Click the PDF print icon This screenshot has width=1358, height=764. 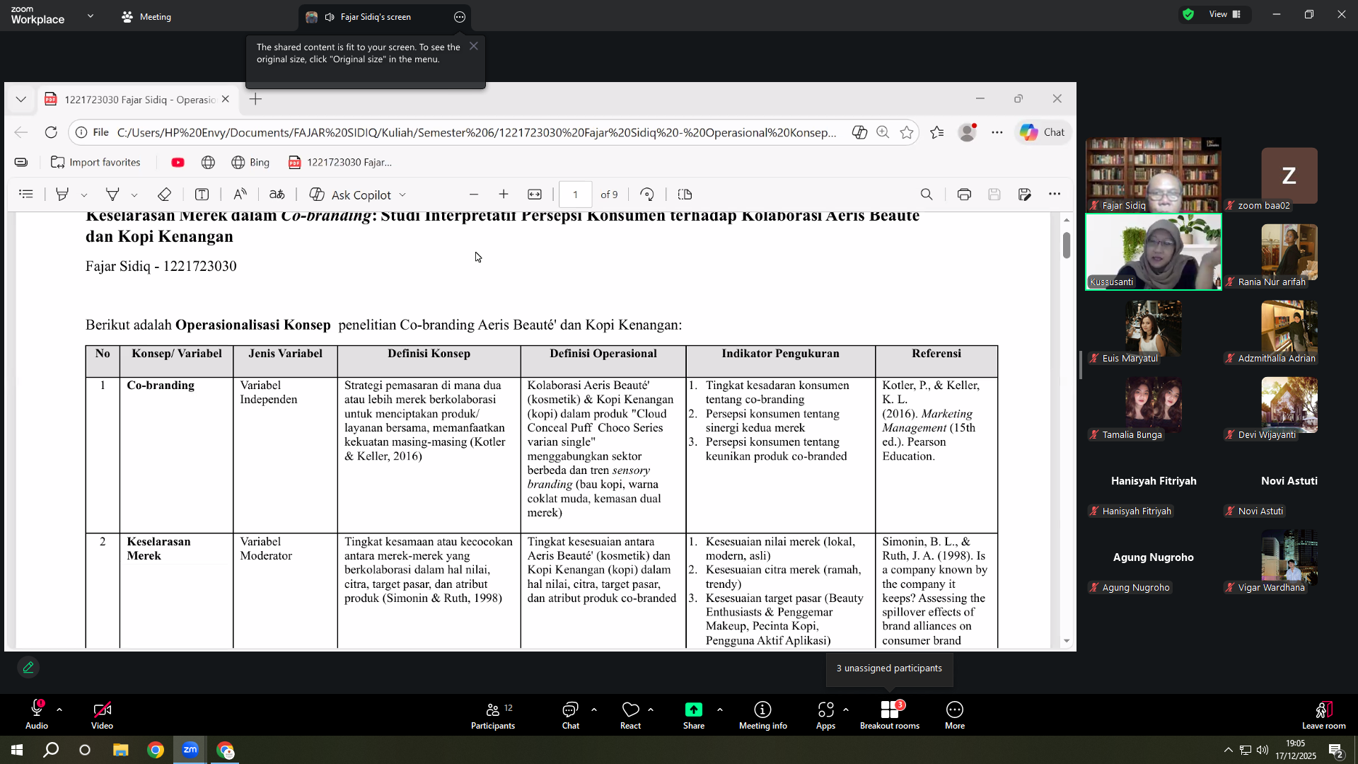coord(964,195)
